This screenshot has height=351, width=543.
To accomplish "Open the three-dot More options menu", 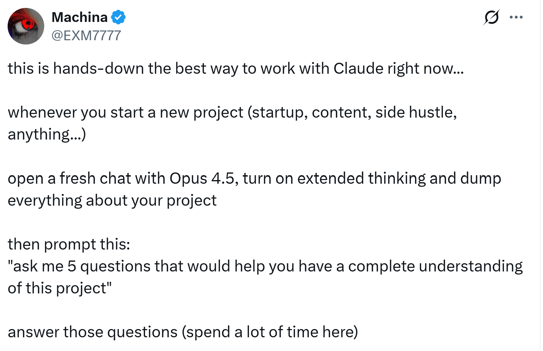I will coord(516,17).
